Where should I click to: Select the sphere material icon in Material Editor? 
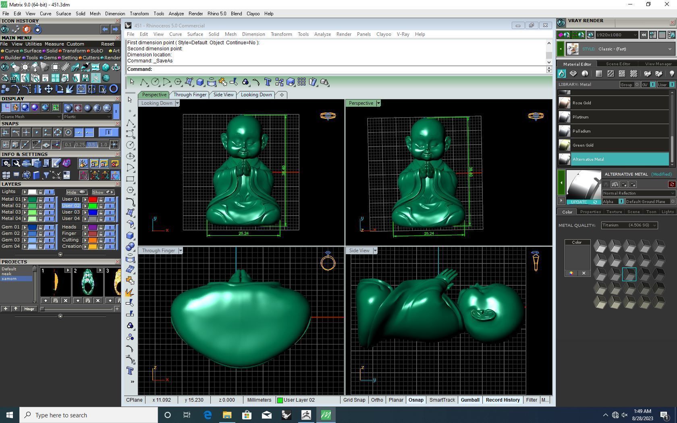tap(584, 74)
